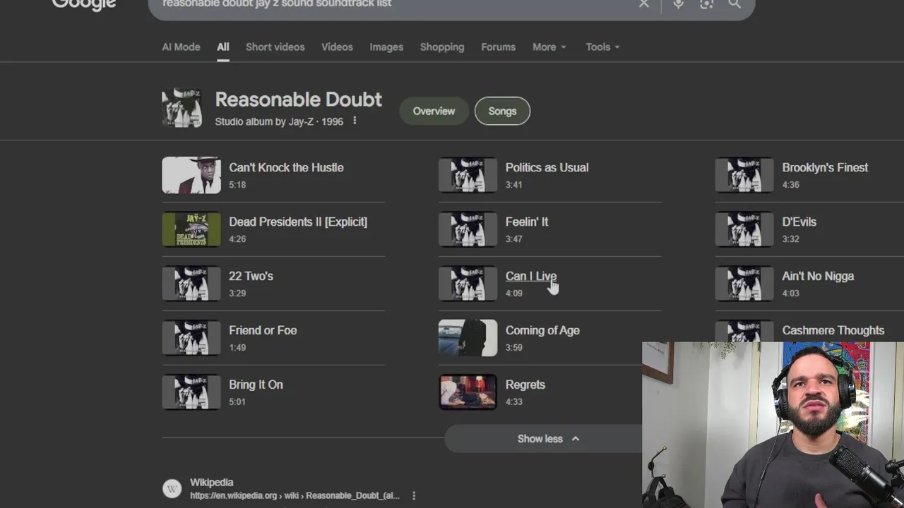Viewport: 904px width, 508px height.
Task: Expand the More dropdown
Action: point(549,47)
